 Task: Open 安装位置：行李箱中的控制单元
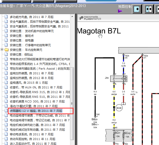pos(30,45)
